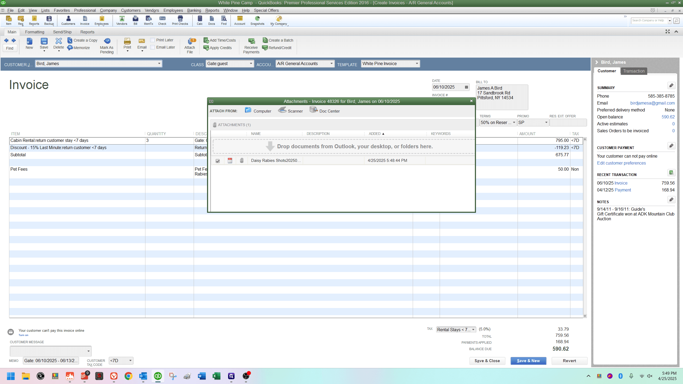Open the 06/10/25 Invoice recent transaction link
683x384 pixels.
[621, 183]
